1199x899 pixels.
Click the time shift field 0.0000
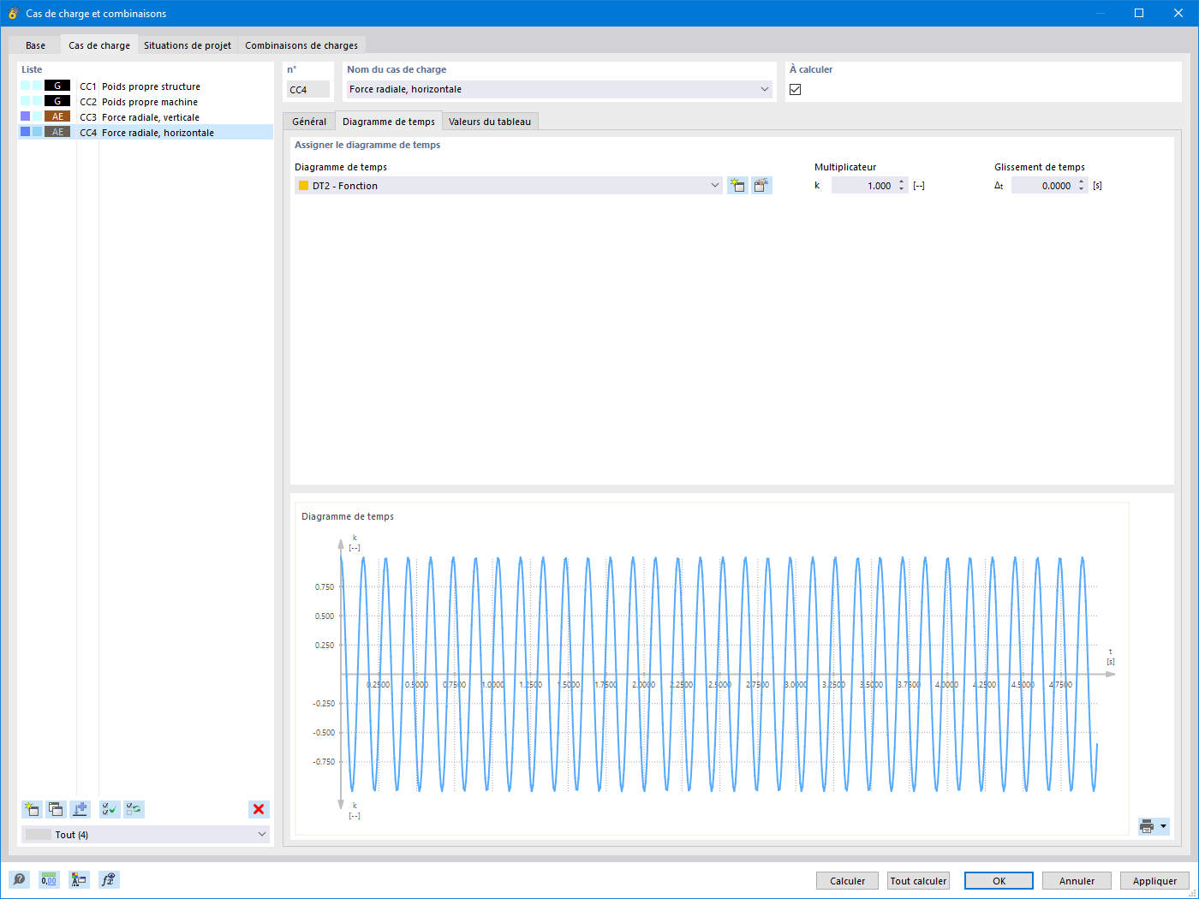[1043, 185]
